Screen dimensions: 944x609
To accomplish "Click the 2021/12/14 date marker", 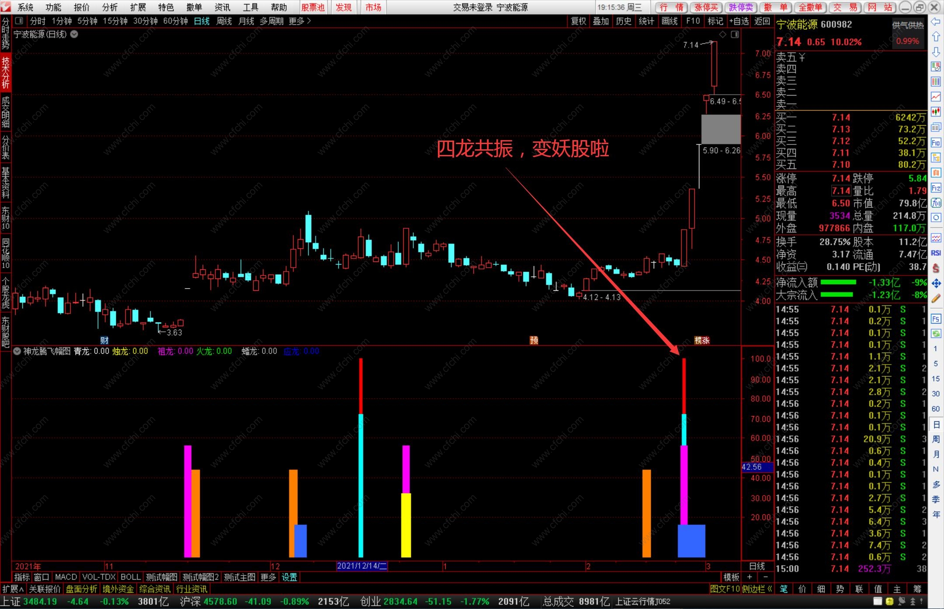I will pos(361,566).
